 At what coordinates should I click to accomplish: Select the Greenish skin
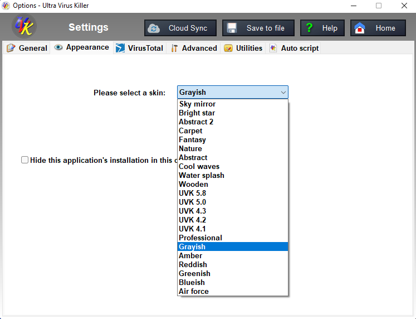(x=233, y=273)
